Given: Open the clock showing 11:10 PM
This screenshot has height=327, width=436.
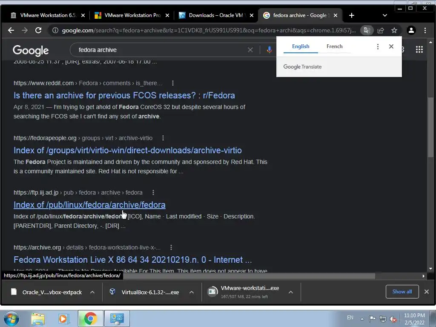Looking at the screenshot, I should [x=414, y=318].
